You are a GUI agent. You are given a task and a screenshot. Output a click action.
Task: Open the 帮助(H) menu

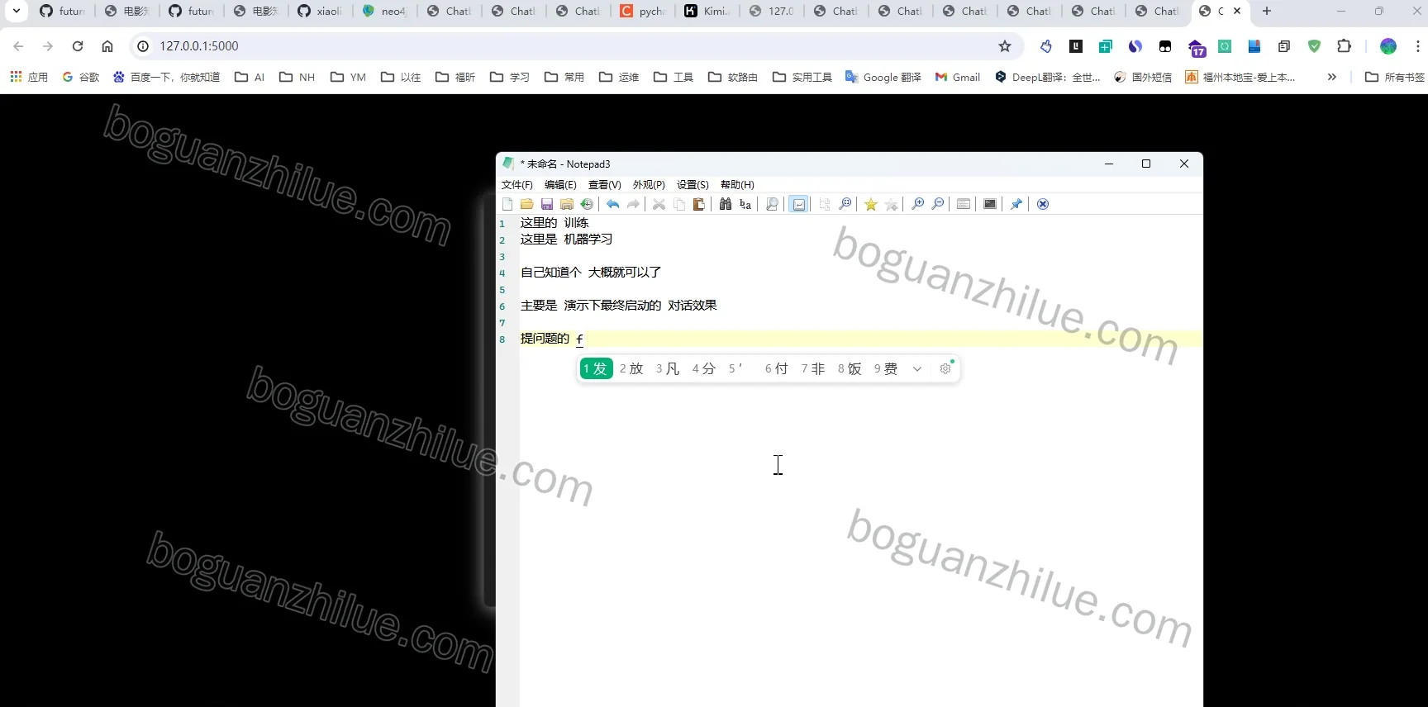point(737,185)
